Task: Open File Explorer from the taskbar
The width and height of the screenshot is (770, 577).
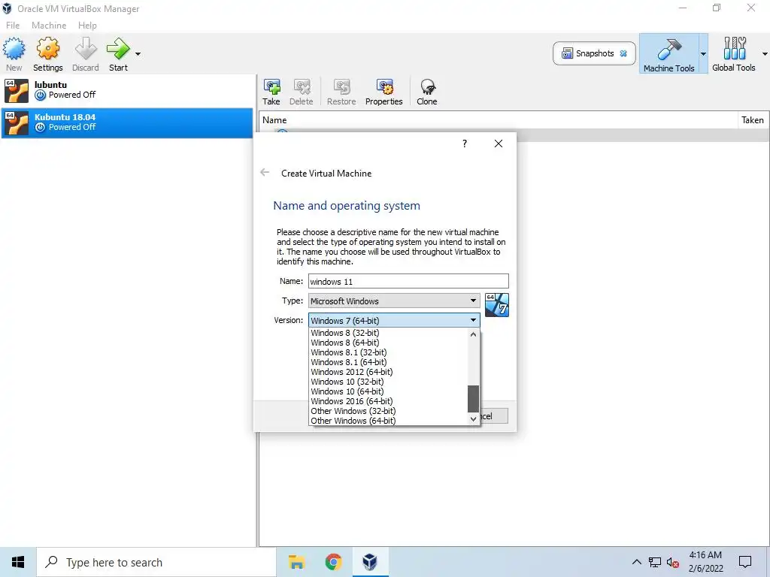Action: point(296,562)
